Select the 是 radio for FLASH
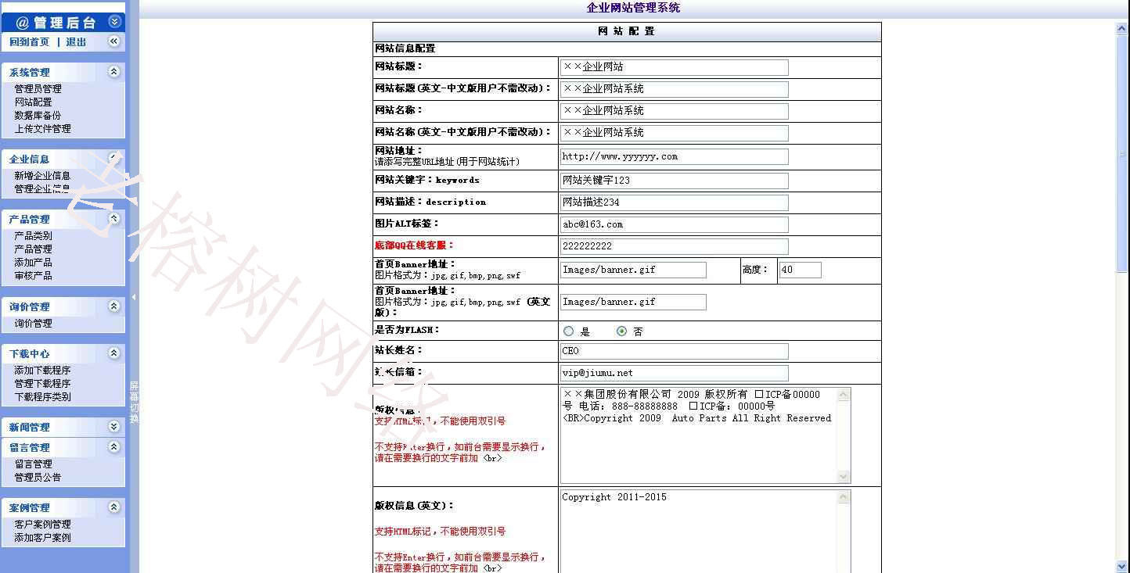 point(569,331)
